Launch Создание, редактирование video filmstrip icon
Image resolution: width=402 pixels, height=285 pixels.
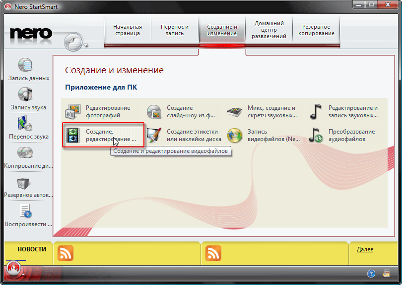(73, 135)
